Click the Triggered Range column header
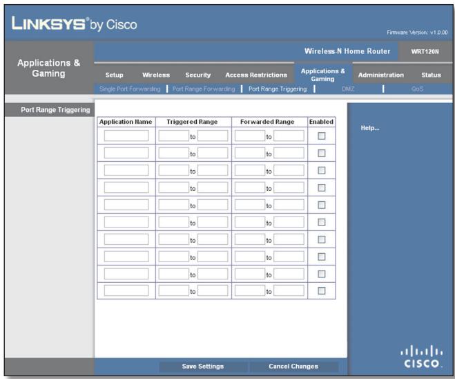Screen dimensions: 455x379 click(x=192, y=122)
